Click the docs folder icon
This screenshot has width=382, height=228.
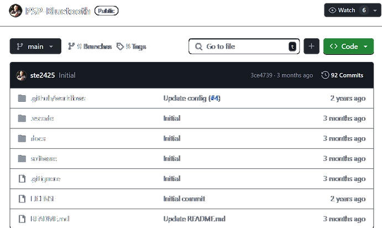[x=22, y=138]
